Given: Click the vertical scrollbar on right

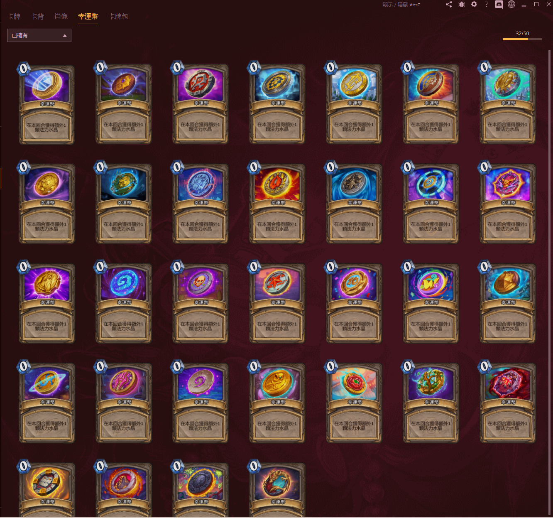Looking at the screenshot, I should coord(549,282).
